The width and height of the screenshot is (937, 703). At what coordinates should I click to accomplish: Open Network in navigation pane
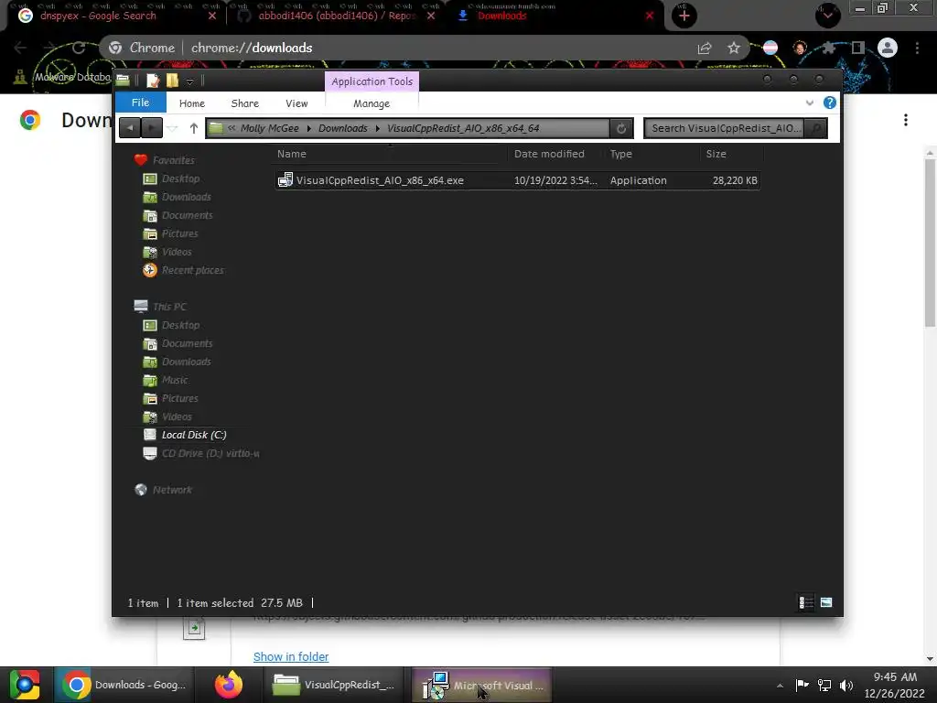172,490
